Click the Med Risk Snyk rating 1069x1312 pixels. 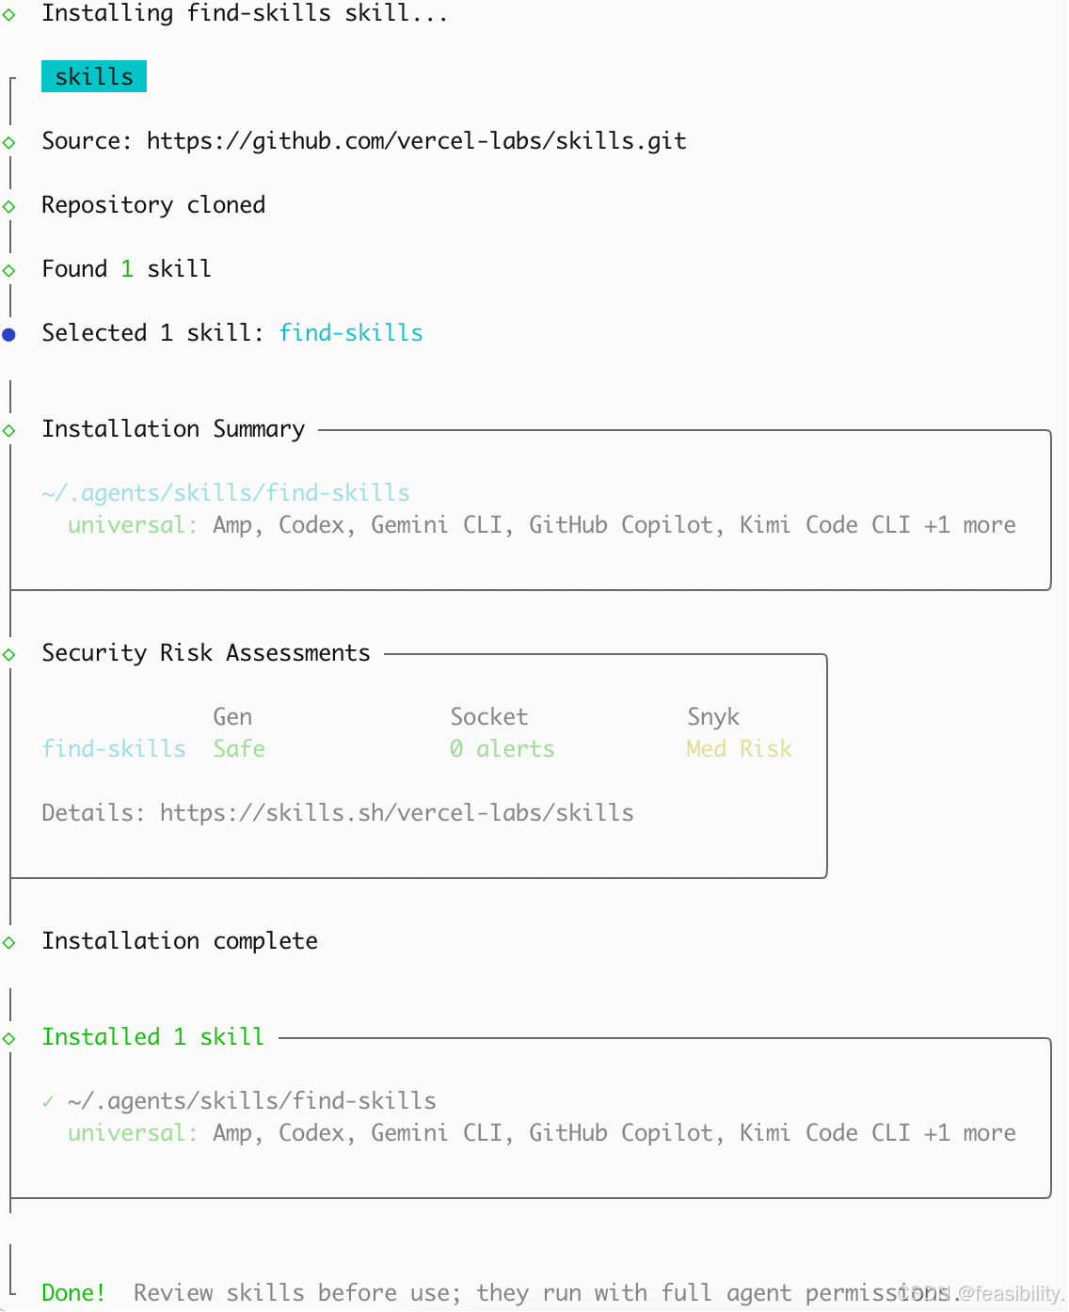[739, 749]
